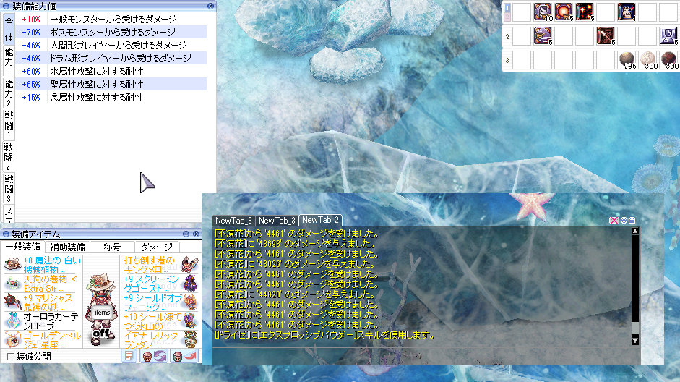Click the 全体 side tab in 装備能力値
This screenshot has height=382, width=680.
pyautogui.click(x=9, y=28)
